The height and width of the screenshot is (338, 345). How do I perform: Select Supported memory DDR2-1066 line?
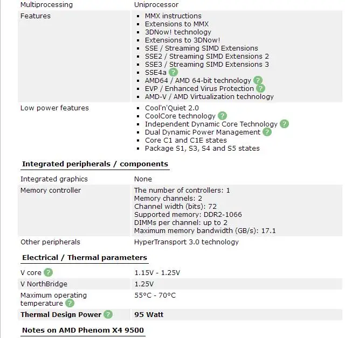pyautogui.click(x=188, y=214)
